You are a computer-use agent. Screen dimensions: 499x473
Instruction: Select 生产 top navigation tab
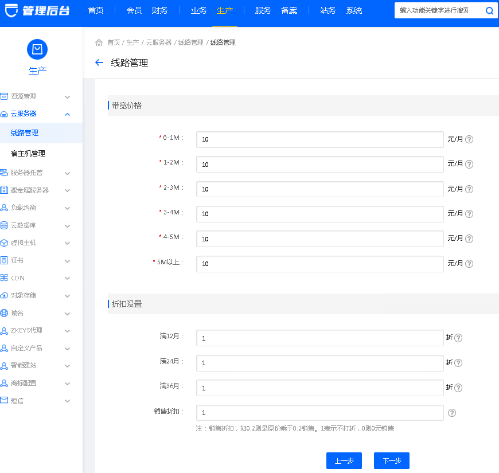pos(225,10)
